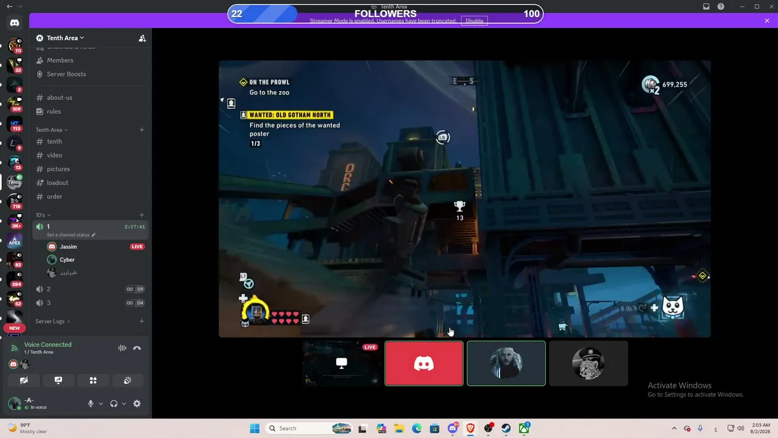
Task: Open Microsoft Edge from the taskbar
Action: [417, 428]
